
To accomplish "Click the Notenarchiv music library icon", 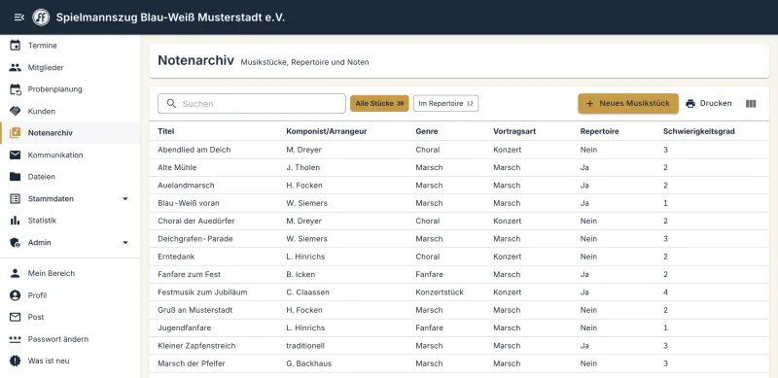I will click(x=16, y=133).
